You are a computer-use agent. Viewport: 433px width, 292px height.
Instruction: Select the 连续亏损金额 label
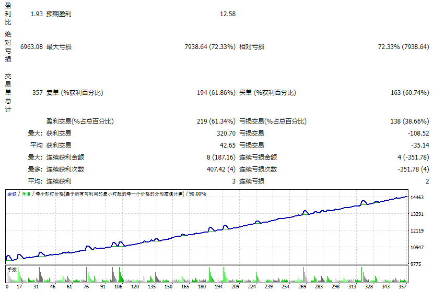coord(258,157)
